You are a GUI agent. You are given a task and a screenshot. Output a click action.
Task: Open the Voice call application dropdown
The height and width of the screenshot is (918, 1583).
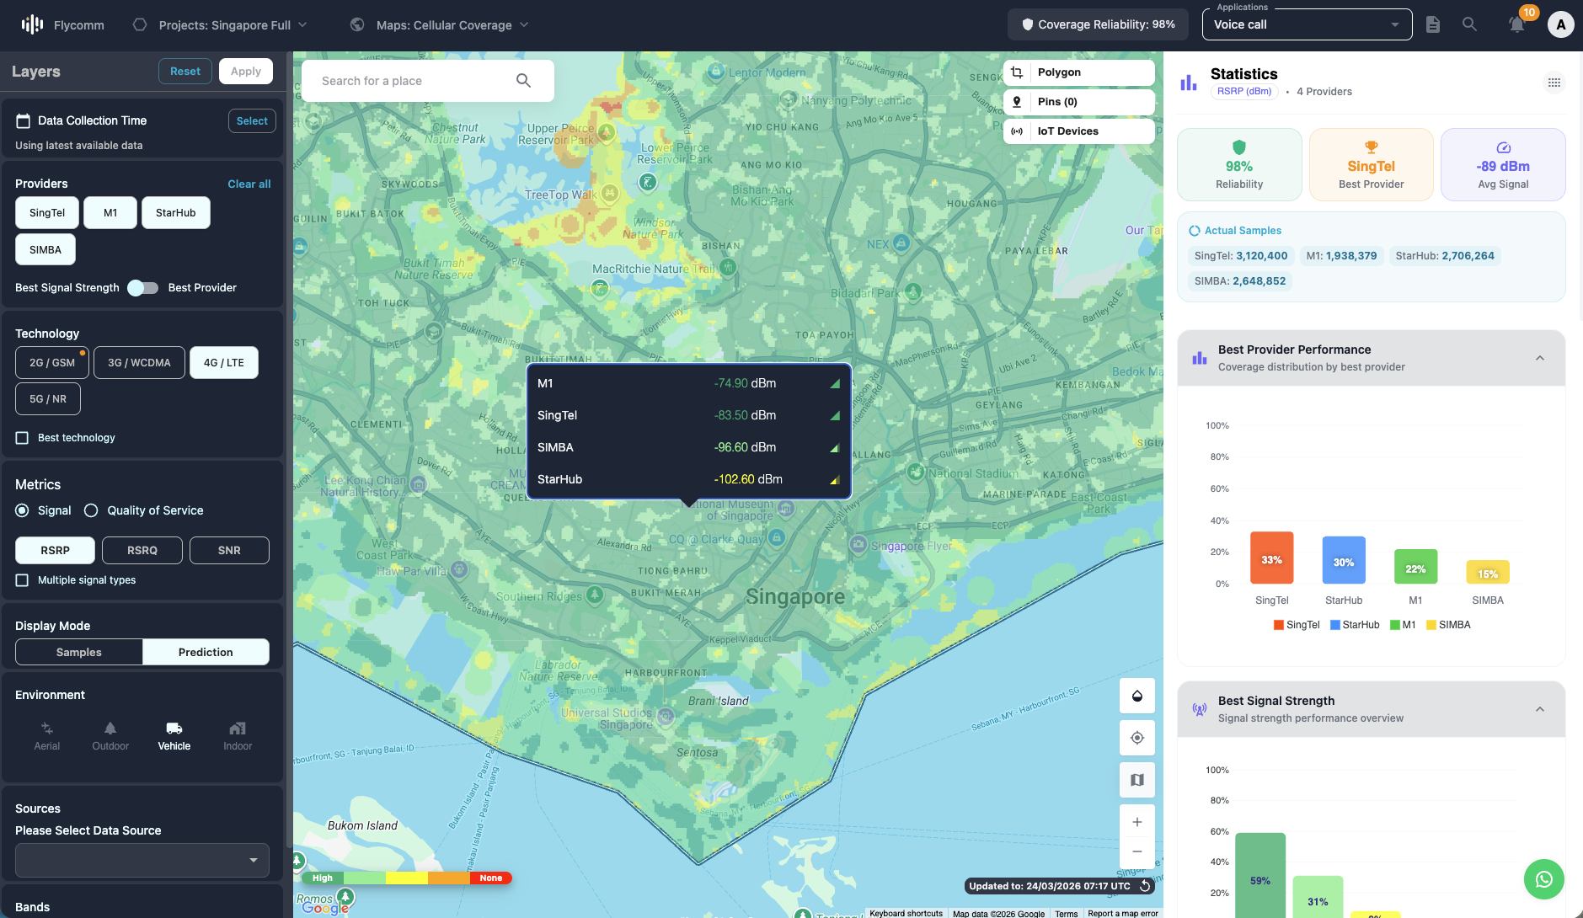pos(1305,24)
